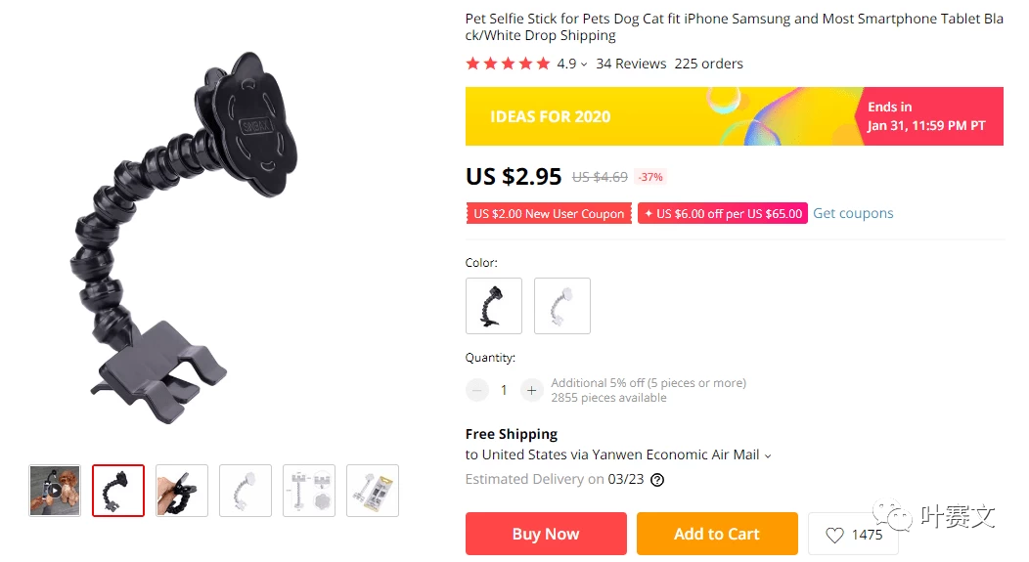Click the delivery estimate help icon
The image size is (1029, 562).
tap(657, 480)
